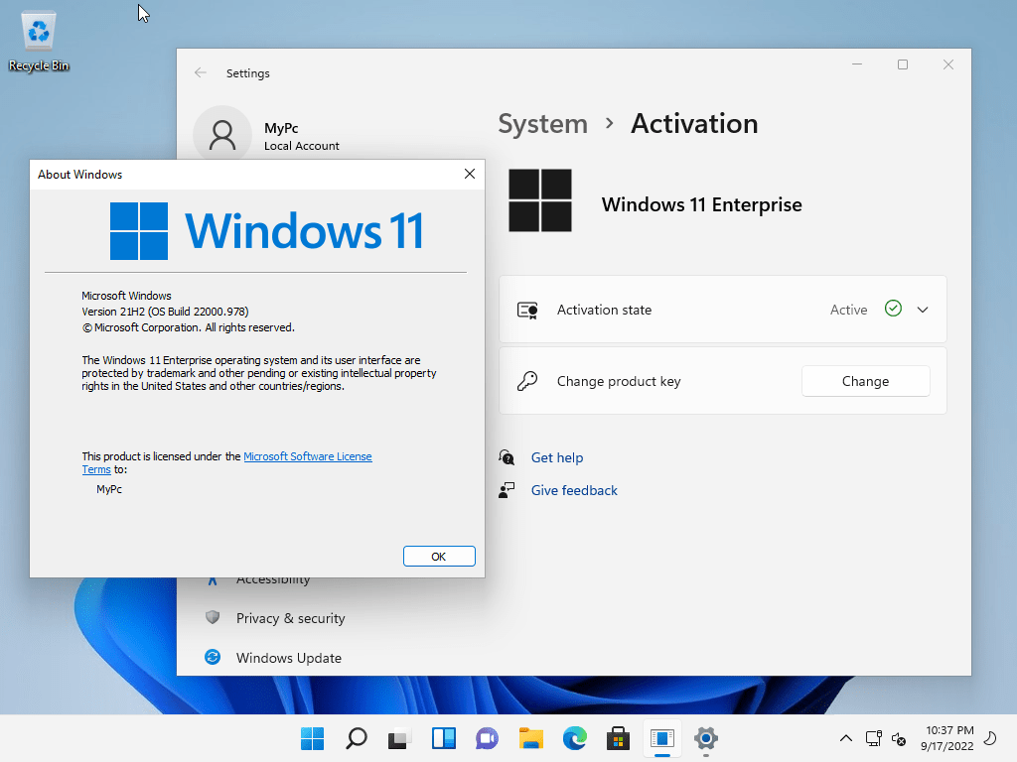Click the green Active checkmark icon

893,310
